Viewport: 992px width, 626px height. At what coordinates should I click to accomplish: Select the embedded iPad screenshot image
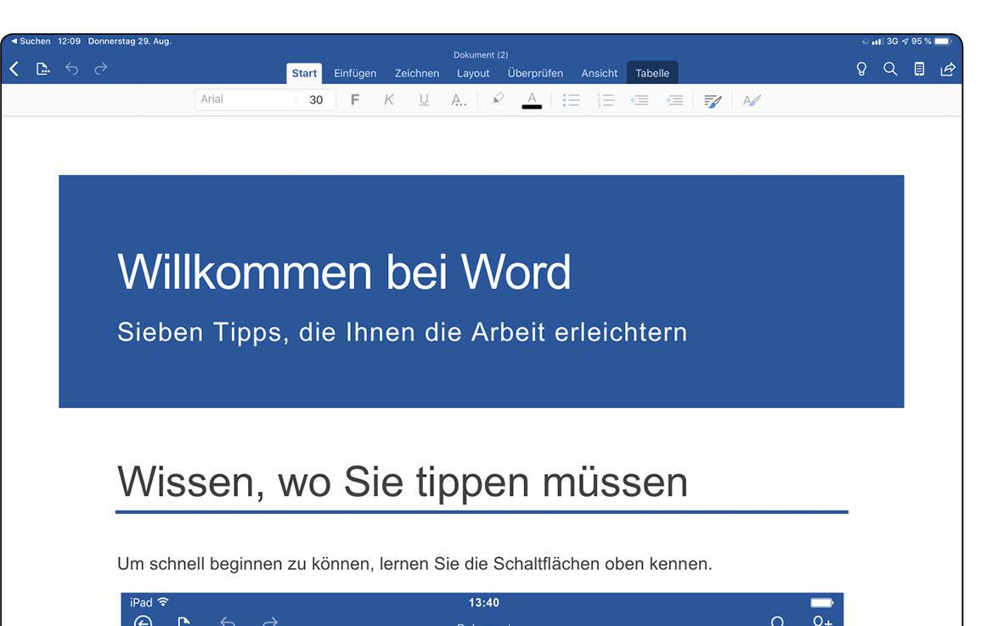pyautogui.click(x=482, y=610)
